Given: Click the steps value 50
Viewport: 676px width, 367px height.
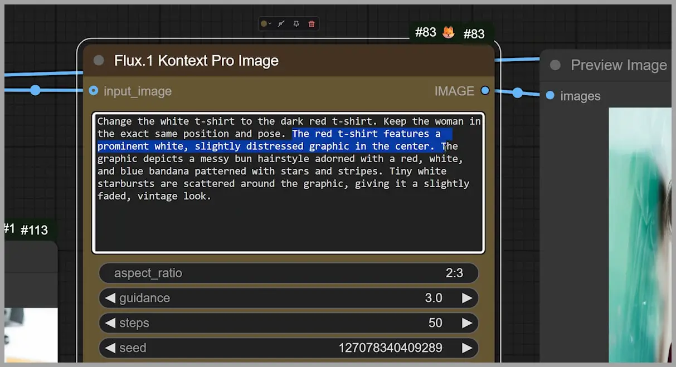Looking at the screenshot, I should pos(435,323).
